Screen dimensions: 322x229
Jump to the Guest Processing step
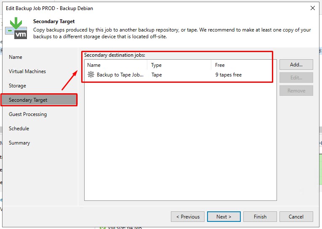[28, 114]
